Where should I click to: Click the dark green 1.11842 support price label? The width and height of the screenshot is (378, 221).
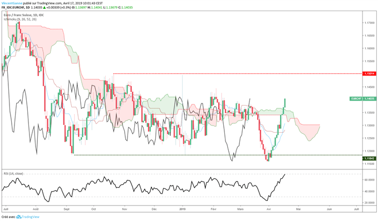(369, 158)
